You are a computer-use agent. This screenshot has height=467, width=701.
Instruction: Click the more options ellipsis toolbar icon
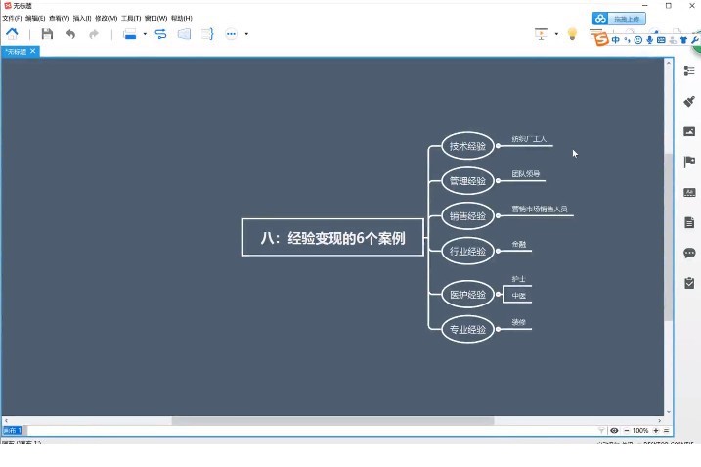pyautogui.click(x=231, y=34)
